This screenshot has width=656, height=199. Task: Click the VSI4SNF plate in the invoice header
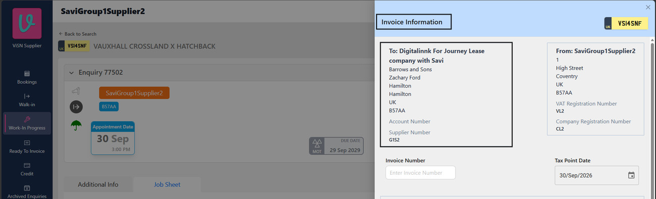coord(626,24)
